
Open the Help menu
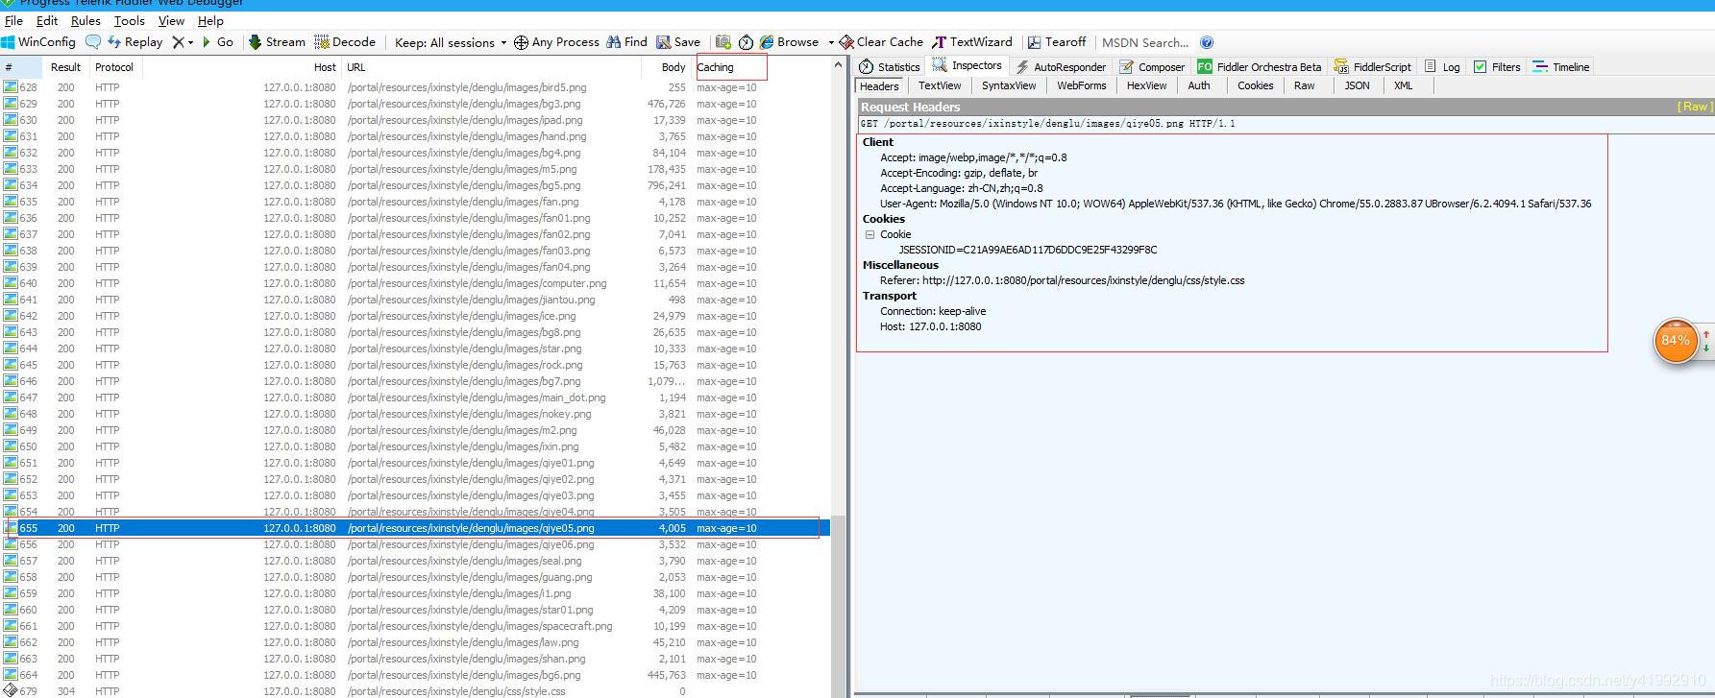(210, 20)
